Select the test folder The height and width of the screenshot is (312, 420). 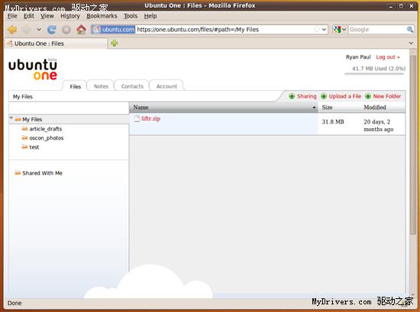[34, 147]
